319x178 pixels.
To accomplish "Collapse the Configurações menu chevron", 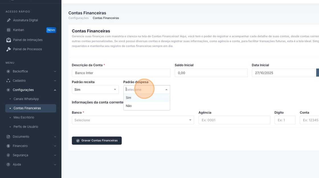I will point(55,90).
